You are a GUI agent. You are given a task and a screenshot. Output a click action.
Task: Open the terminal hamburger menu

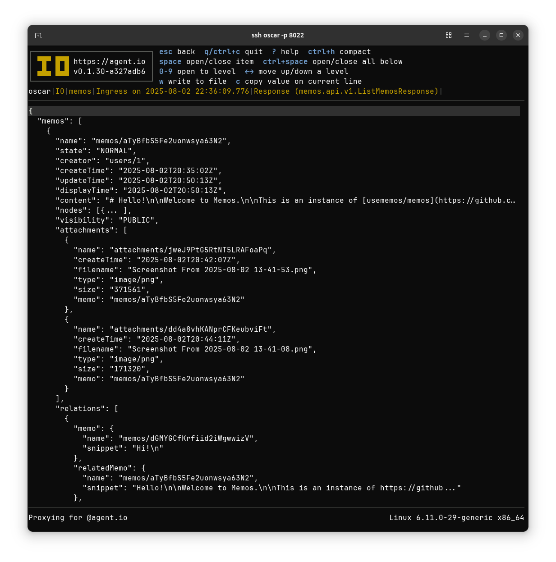coord(467,35)
